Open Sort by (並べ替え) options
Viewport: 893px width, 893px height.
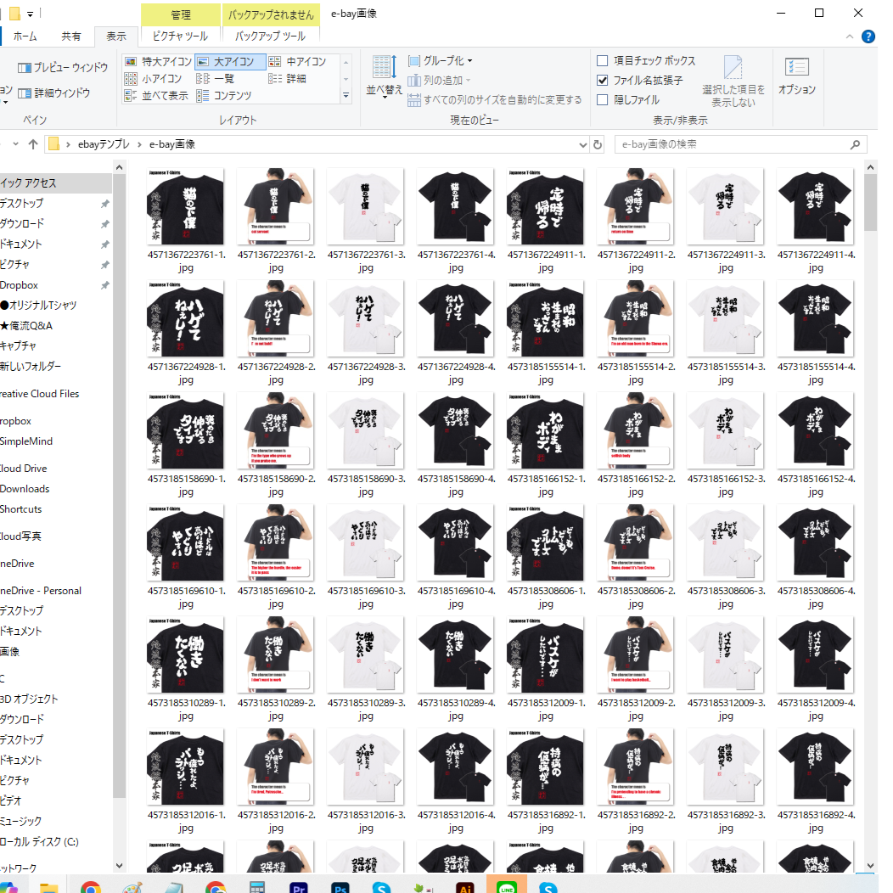point(384,76)
